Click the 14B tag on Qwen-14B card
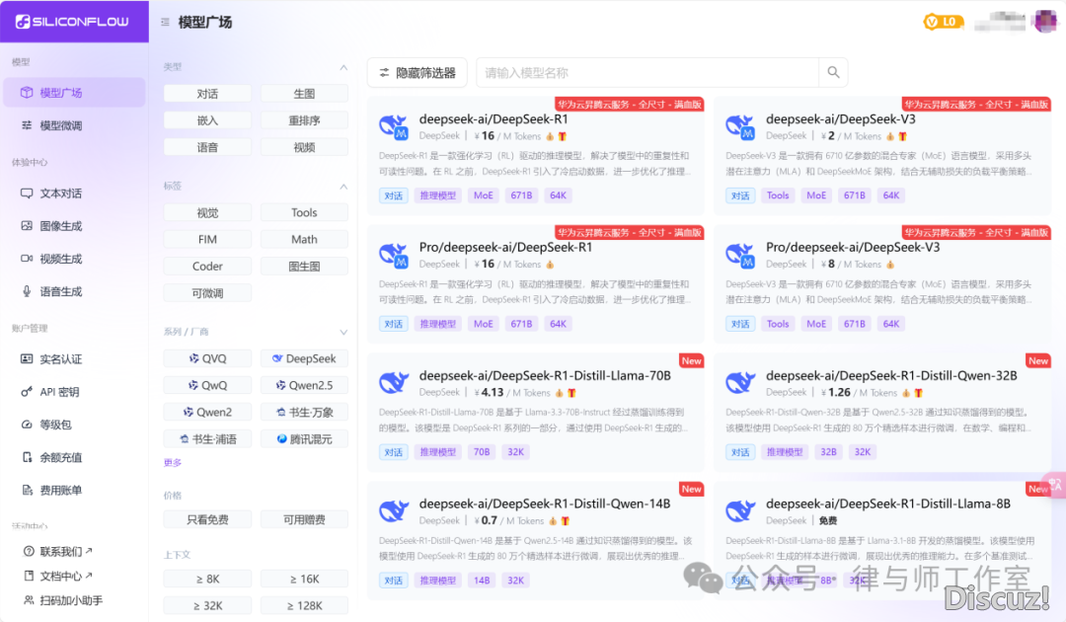Image resolution: width=1066 pixels, height=622 pixels. (x=482, y=581)
